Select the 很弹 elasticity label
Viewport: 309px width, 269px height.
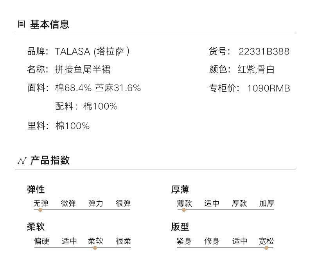[123, 203]
